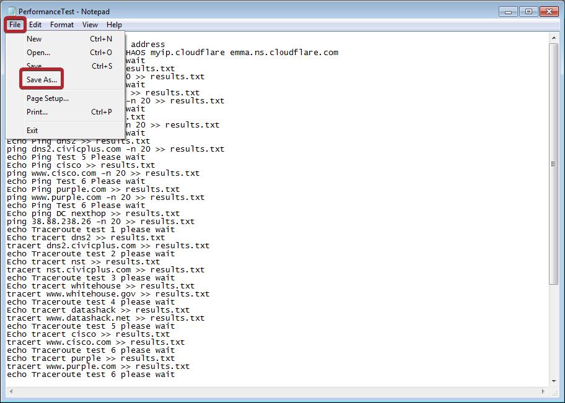Screen dimensions: 565x403
Task: Click line 'ping 38.88.238.26 -n 20 >> results.txt'
Action: [100, 222]
